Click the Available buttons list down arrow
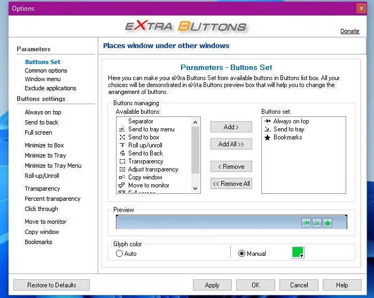Viewport: 374px width, 298px height. [196, 189]
